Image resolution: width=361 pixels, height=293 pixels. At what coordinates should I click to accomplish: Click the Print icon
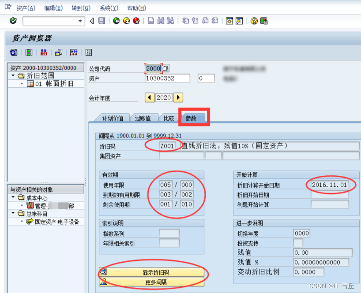coord(151,21)
